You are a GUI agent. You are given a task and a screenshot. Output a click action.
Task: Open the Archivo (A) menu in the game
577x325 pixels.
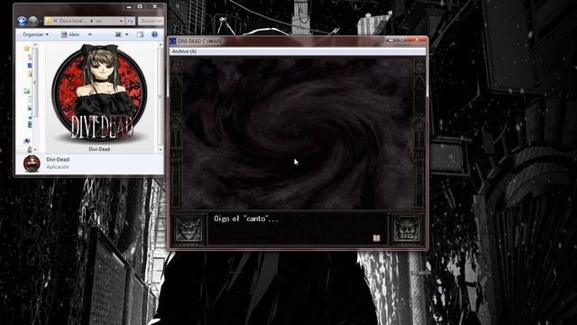[184, 51]
